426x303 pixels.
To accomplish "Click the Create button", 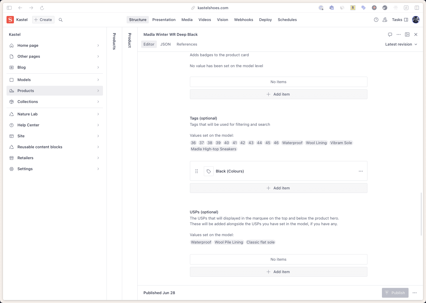I will tap(43, 20).
